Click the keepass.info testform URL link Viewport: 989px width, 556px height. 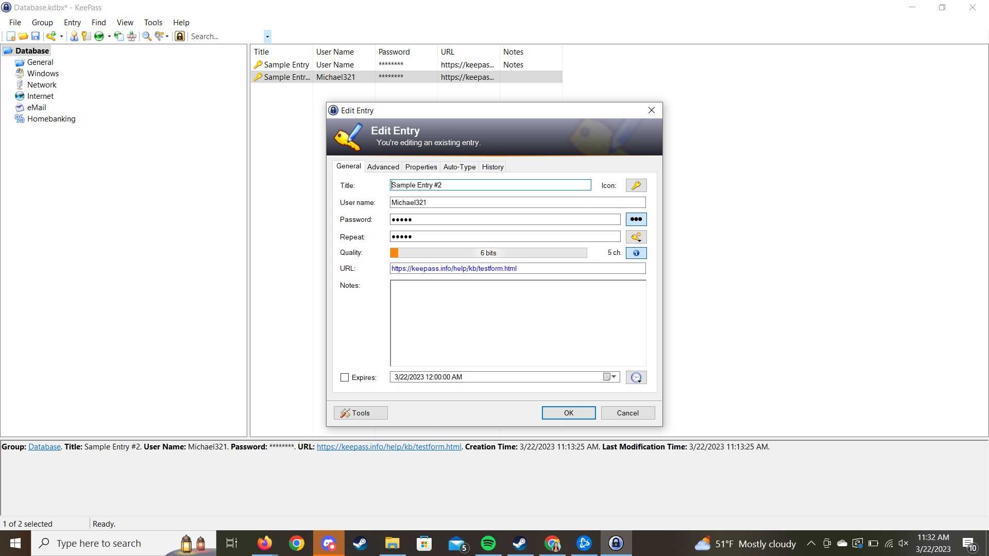389,447
